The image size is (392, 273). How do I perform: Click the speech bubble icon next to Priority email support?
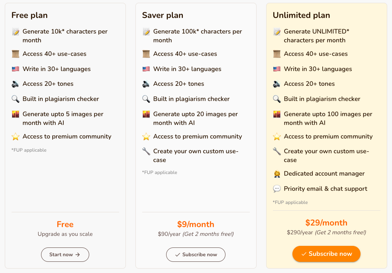pos(276,188)
